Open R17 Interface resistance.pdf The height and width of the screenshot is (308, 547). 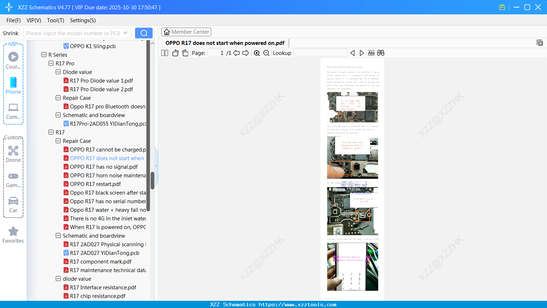coord(103,288)
